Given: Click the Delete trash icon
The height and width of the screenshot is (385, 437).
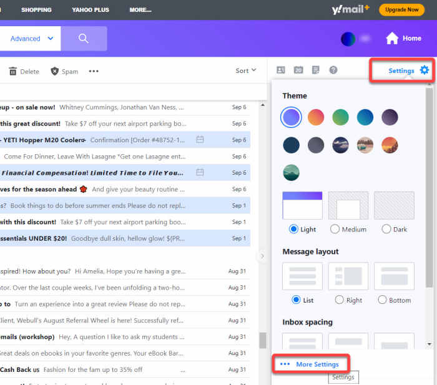Looking at the screenshot, I should [x=13, y=71].
